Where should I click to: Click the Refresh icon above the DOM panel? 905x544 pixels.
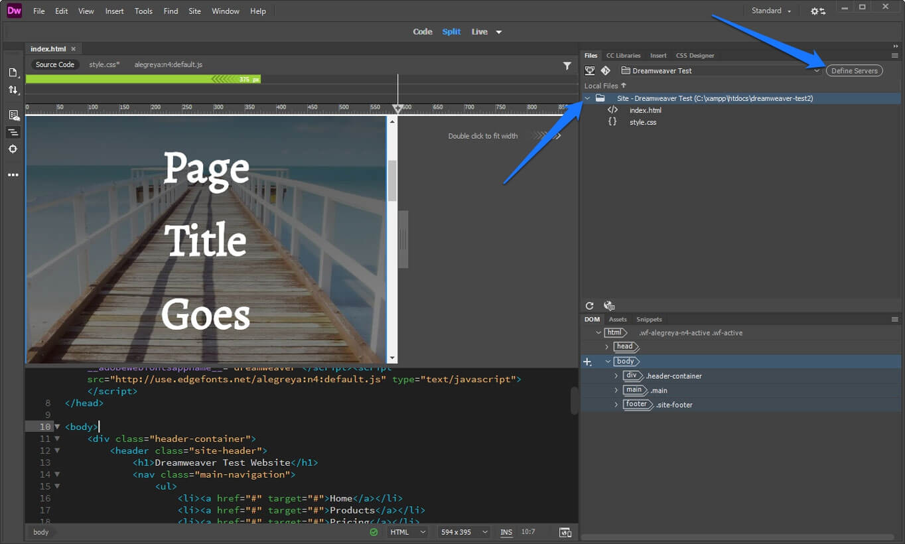pos(589,305)
